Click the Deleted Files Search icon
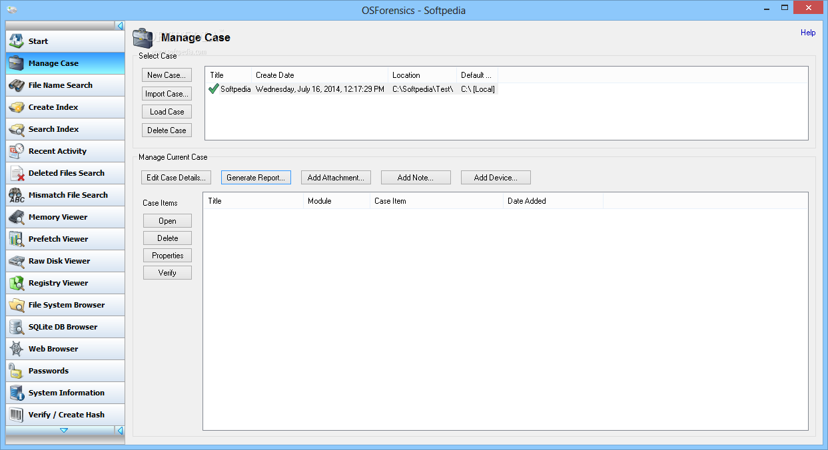The width and height of the screenshot is (828, 450). tap(17, 173)
